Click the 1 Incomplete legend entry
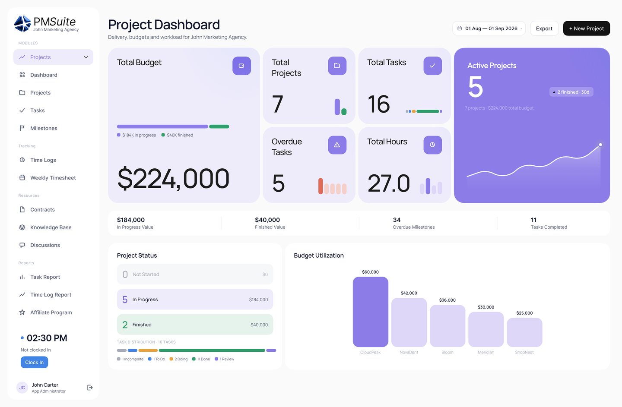622x407 pixels. [130, 359]
